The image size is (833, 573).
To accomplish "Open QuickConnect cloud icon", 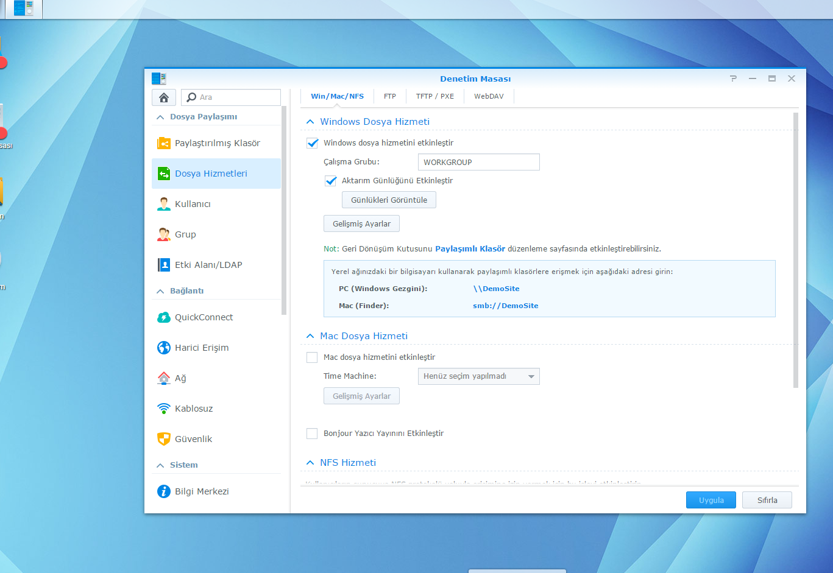I will (164, 317).
